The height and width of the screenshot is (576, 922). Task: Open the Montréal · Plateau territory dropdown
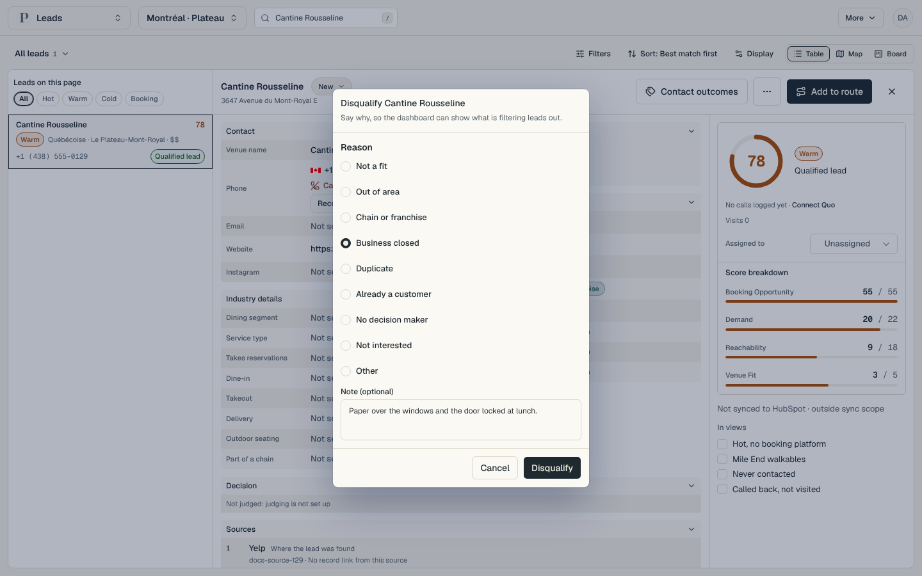[192, 18]
